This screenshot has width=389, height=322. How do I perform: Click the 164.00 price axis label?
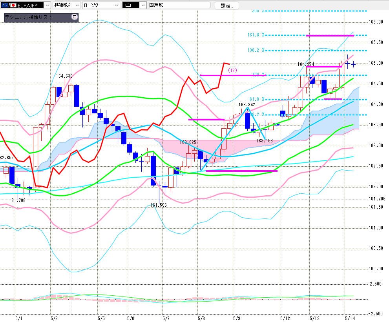(x=376, y=104)
